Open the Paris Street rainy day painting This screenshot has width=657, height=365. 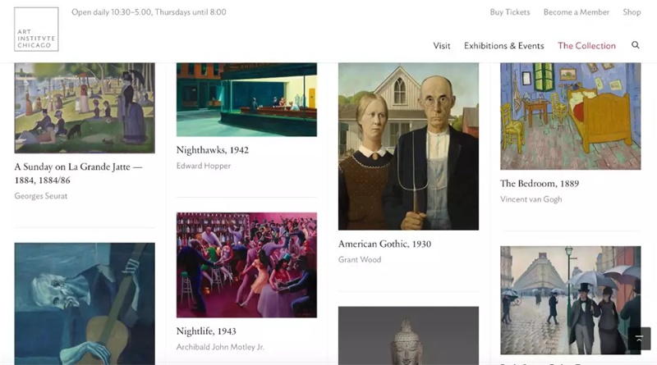point(570,300)
